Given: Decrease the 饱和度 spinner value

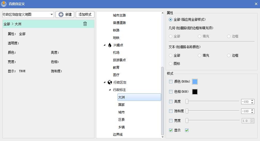Looking at the screenshot, I should tap(252, 113).
